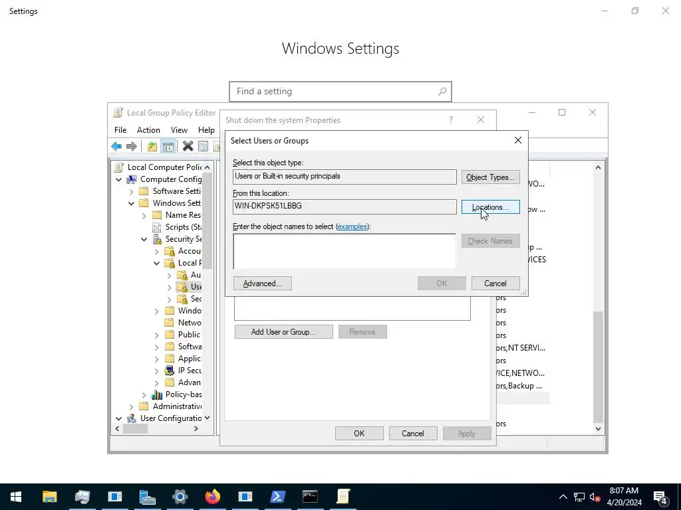
Task: Expand the Account Policies node
Action: [x=156, y=251]
